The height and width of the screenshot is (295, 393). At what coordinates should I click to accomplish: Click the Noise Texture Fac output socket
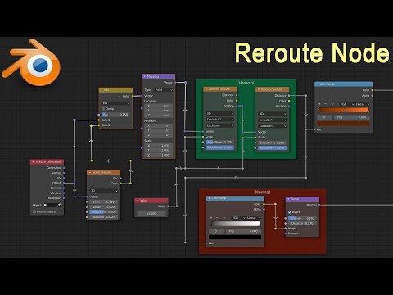tap(120, 179)
